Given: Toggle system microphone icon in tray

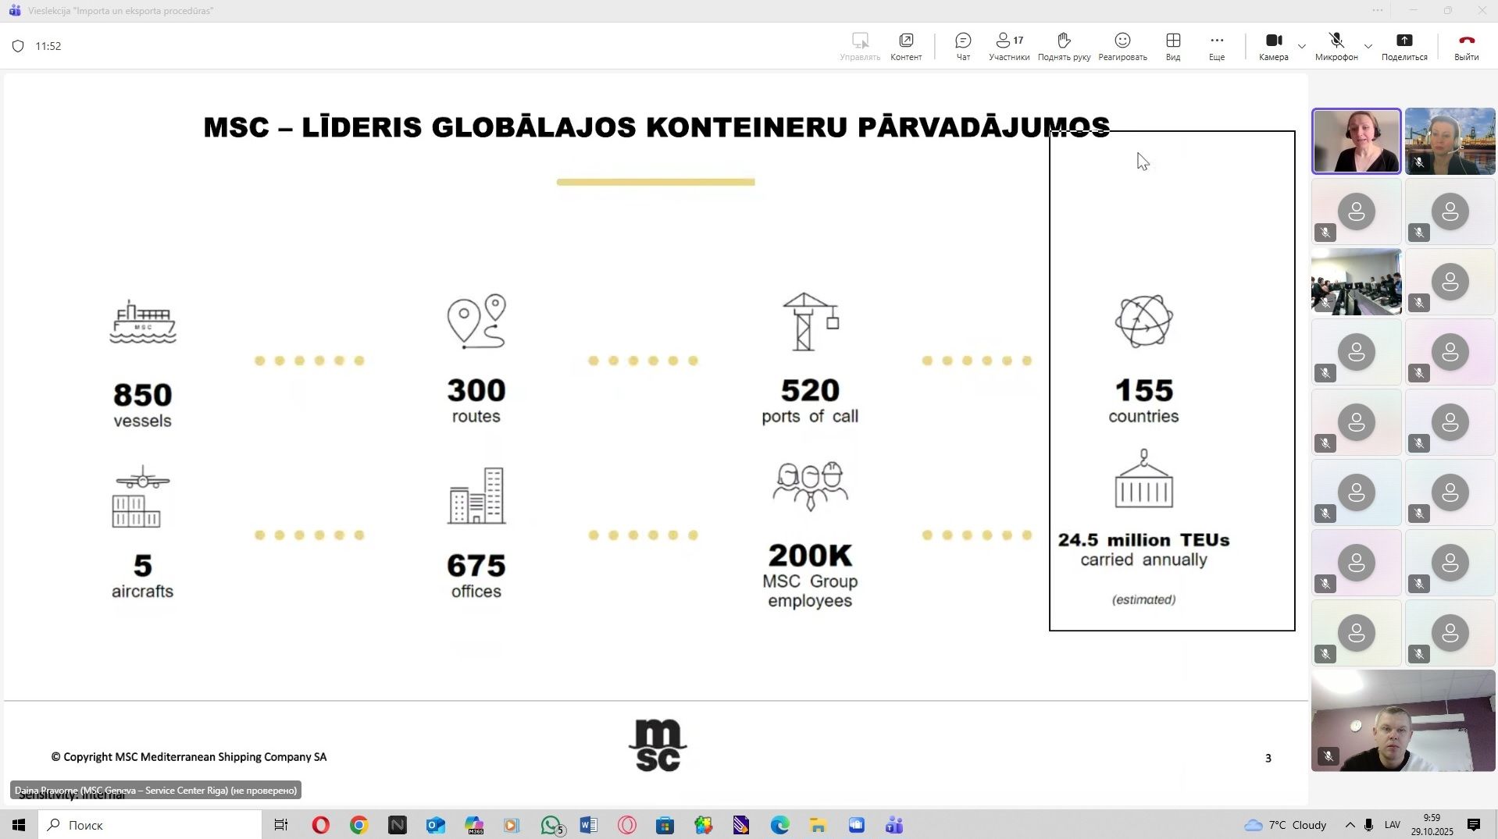Looking at the screenshot, I should point(1369,825).
